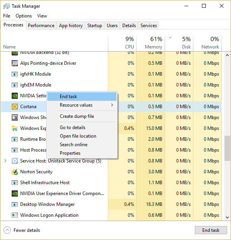Switch to the Startup tab
Screen dimensions: 231x240
[95, 26]
